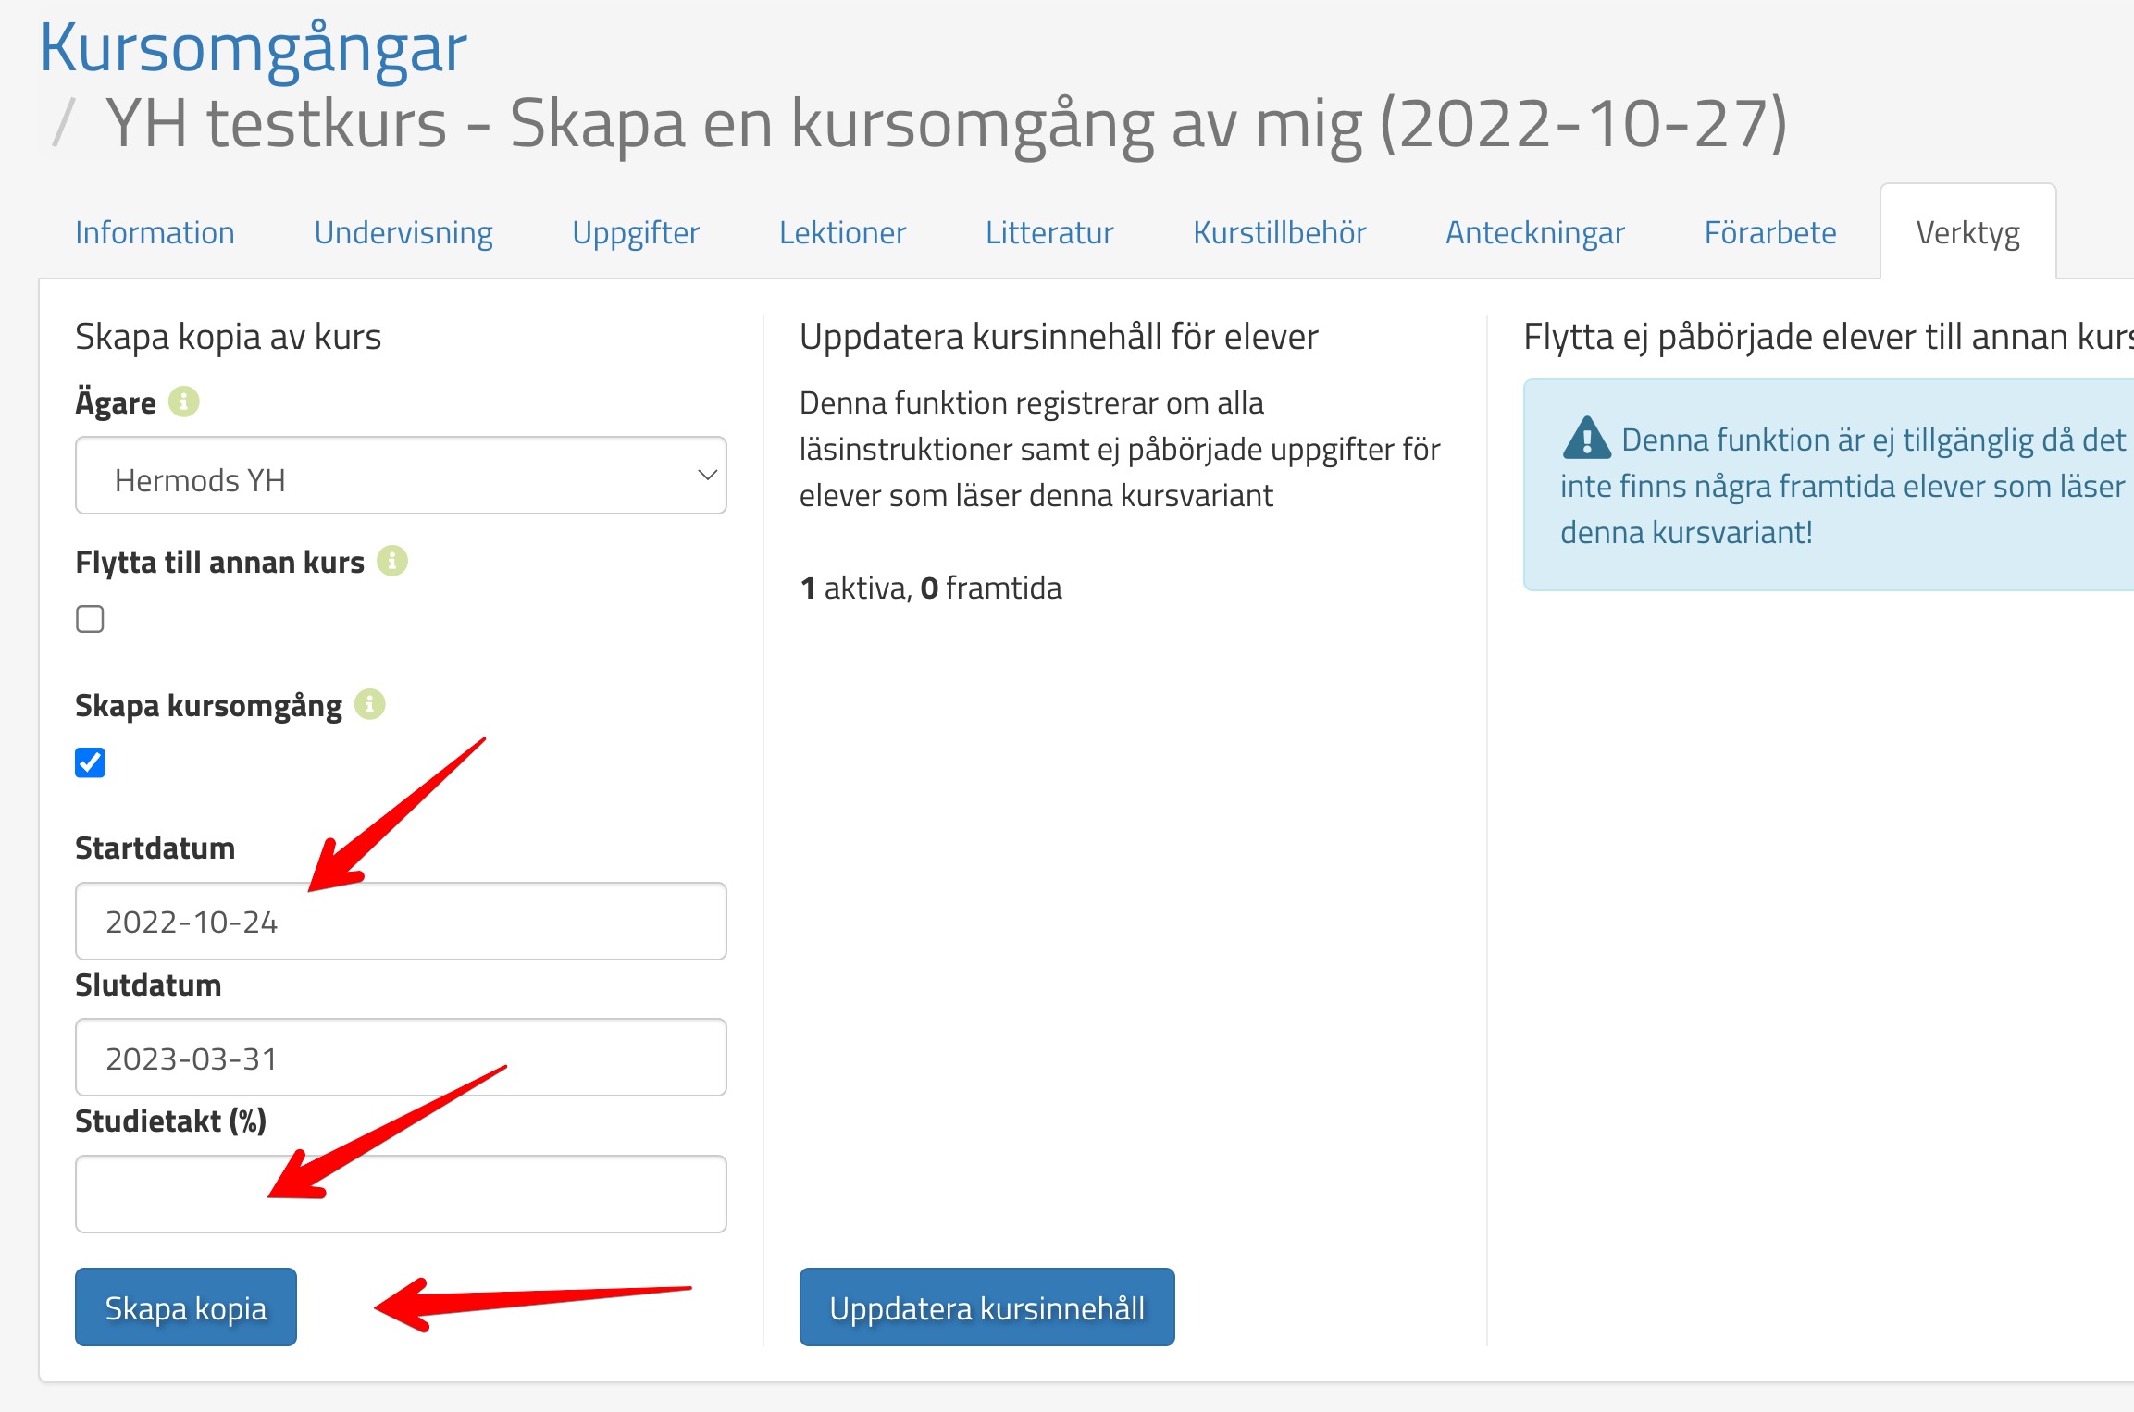Viewport: 2134px width, 1412px height.
Task: Follow the Kursomgångar breadcrumb link
Action: (253, 48)
